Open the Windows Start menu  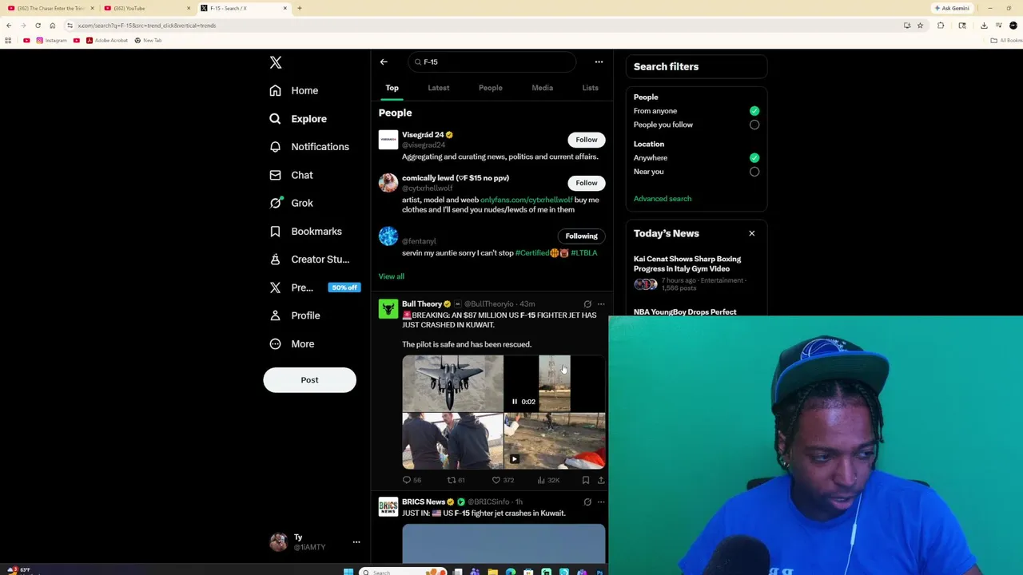tap(348, 571)
